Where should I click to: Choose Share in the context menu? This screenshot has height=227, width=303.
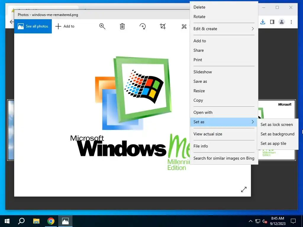click(x=224, y=50)
